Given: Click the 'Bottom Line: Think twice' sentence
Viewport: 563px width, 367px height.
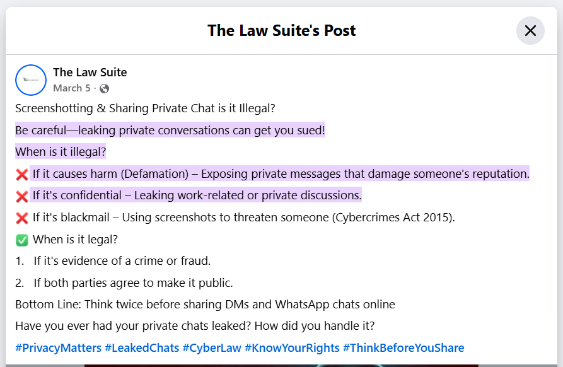Looking at the screenshot, I should (x=205, y=304).
